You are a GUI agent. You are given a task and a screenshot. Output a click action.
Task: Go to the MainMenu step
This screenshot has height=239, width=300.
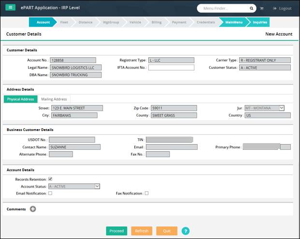(234, 22)
